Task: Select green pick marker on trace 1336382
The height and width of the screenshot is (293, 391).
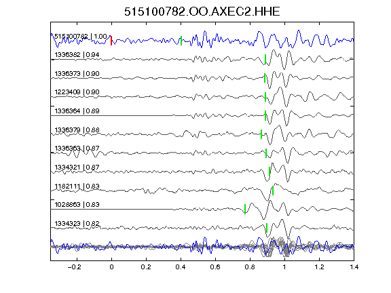Action: coord(265,59)
